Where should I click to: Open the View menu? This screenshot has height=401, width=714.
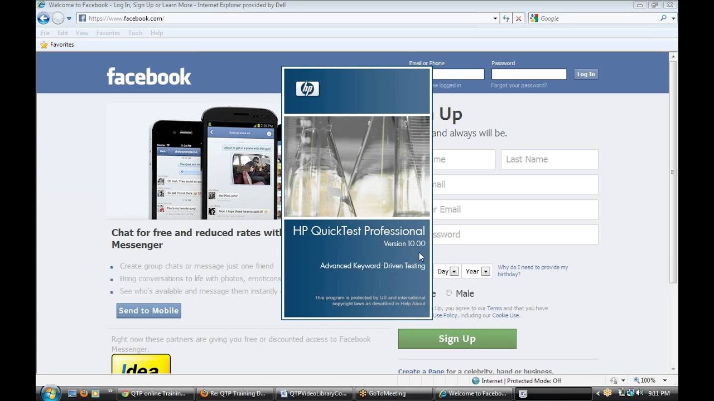(82, 33)
